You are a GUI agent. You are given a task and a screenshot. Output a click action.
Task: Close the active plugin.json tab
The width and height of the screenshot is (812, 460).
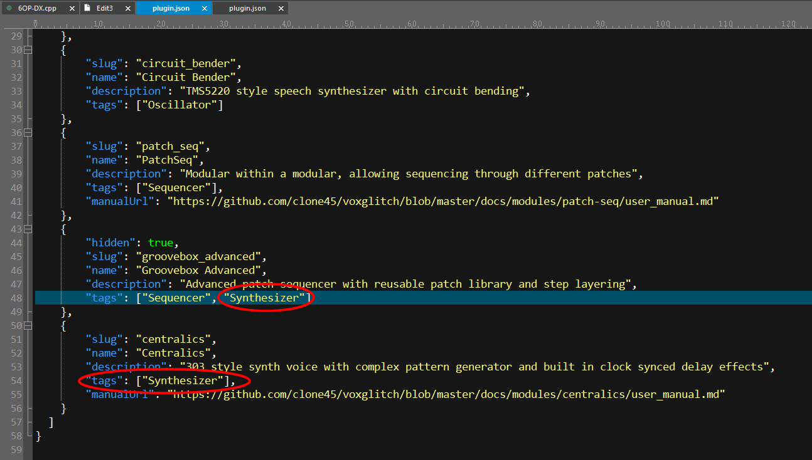(204, 9)
